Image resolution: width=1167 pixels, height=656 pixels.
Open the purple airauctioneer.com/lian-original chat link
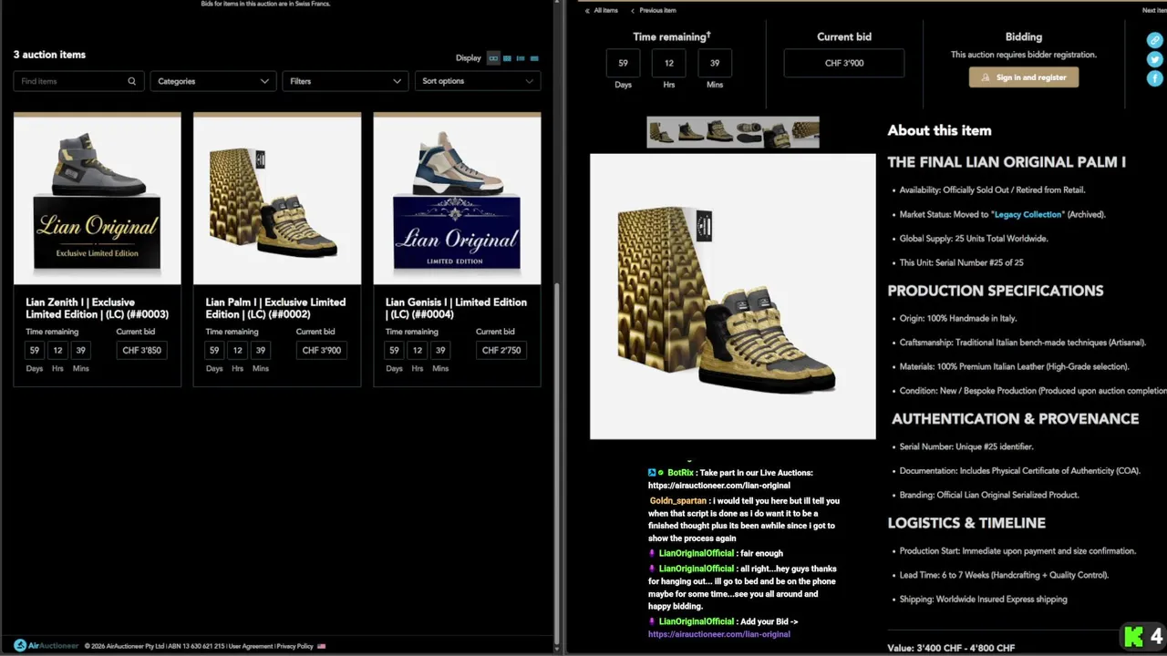tap(718, 634)
